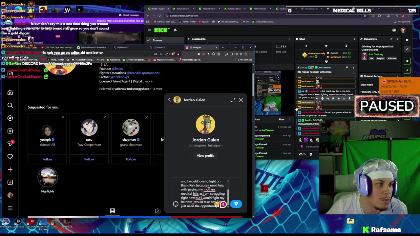Open the Instagram Explore compass icon
Image resolution: width=420 pixels, height=236 pixels.
10,118
